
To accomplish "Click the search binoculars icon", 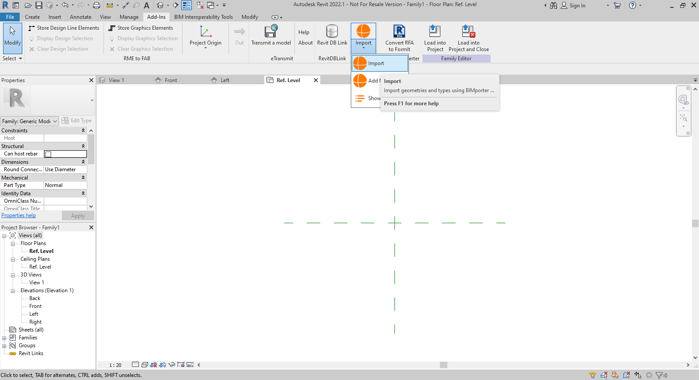I will 554,5.
